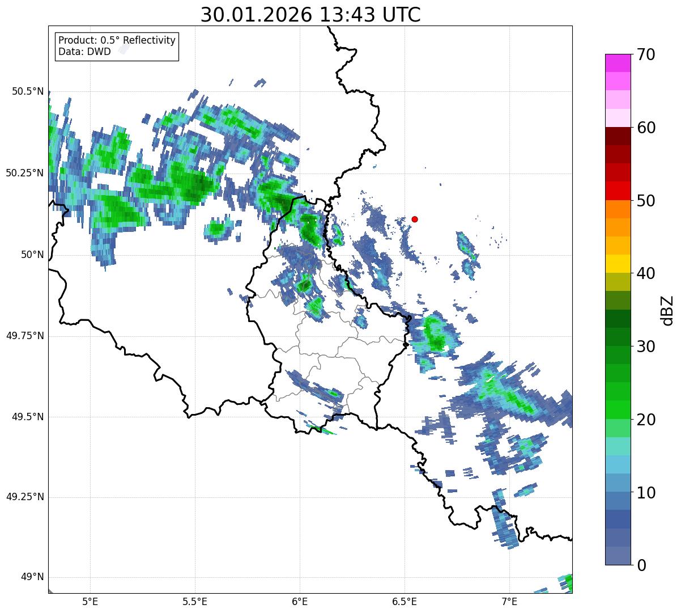Viewport: 681px width, 613px height.
Task: Pick the bright red swatch just above 50
Action: click(618, 191)
